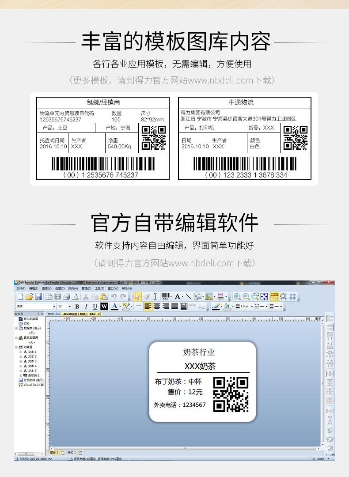Open the line width 1.0 pt dropdown
Viewport: 349px width, 477px height.
[x=252, y=307]
